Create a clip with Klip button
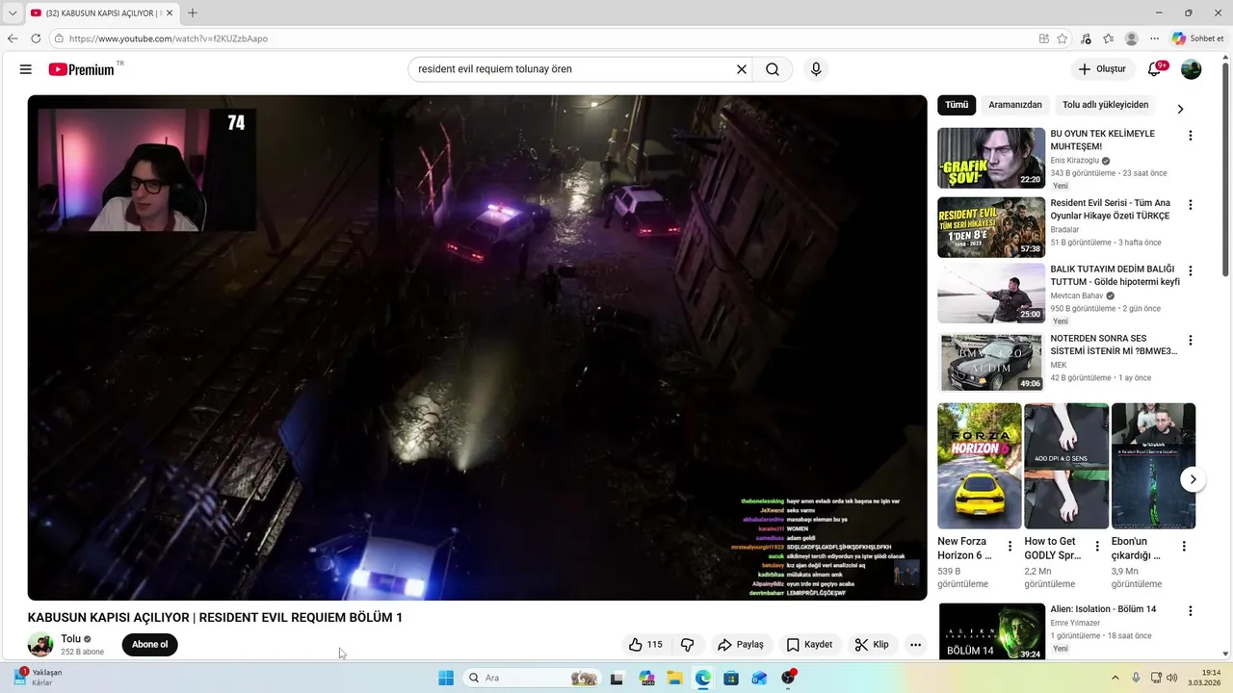The width and height of the screenshot is (1233, 693). click(872, 645)
